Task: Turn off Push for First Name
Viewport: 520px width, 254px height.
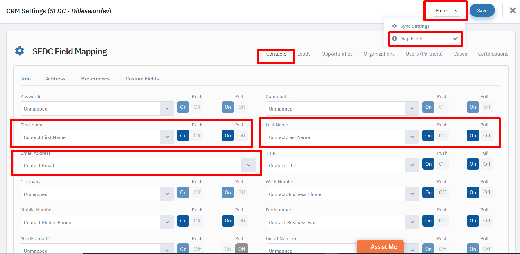Action: [197, 136]
